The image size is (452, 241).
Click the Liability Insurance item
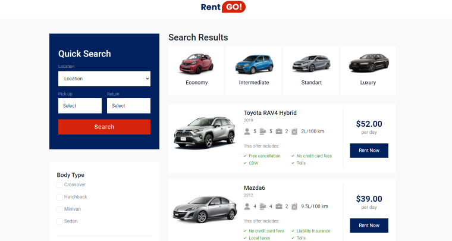313,231
